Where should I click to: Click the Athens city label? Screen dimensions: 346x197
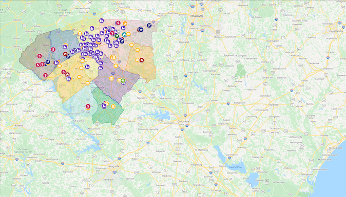click(x=19, y=125)
